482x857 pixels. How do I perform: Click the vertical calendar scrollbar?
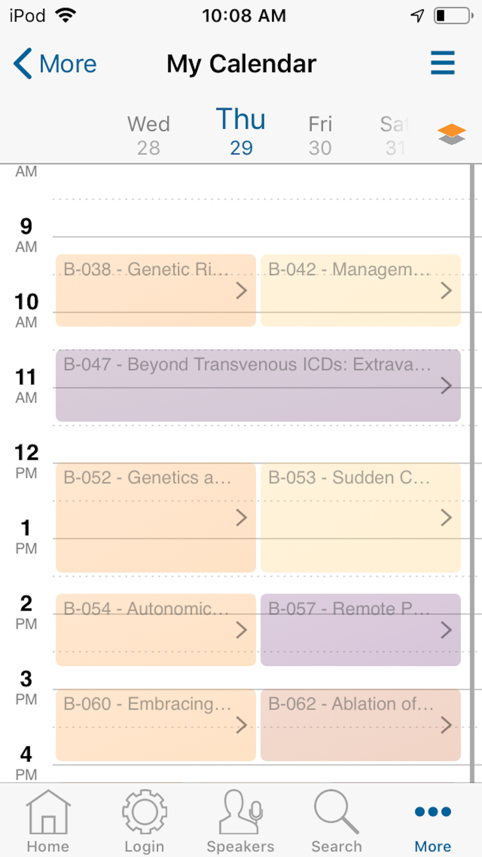coord(472,472)
